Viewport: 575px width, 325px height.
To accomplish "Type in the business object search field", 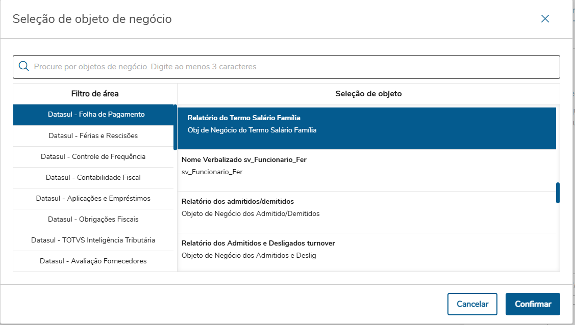I will coord(291,67).
